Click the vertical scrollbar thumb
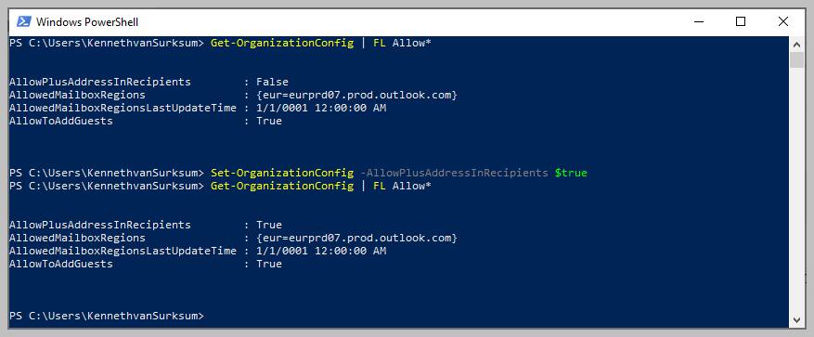 click(796, 59)
